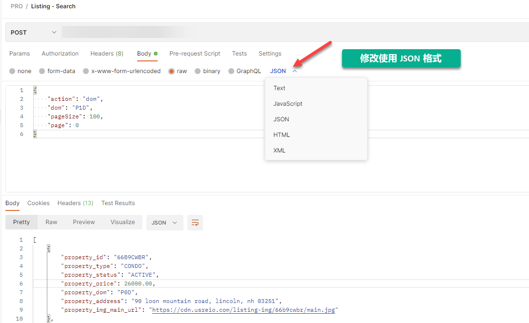Open the Pre-request Script tab

click(195, 54)
